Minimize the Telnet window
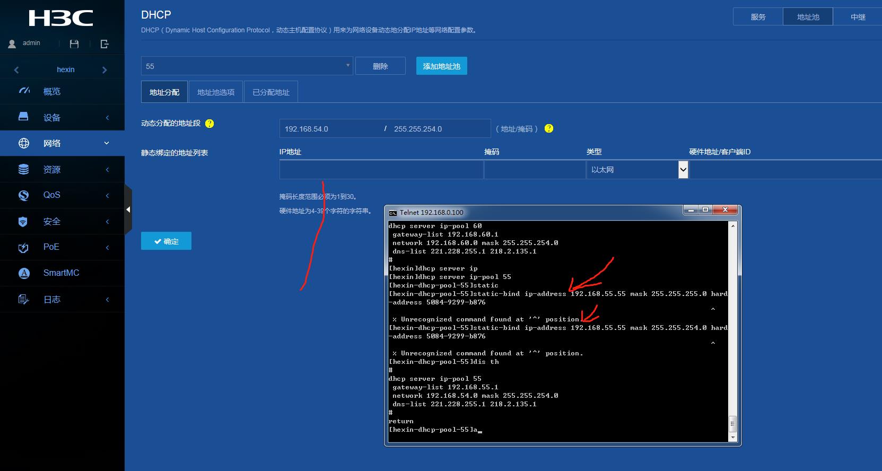The image size is (882, 471). 691,210
